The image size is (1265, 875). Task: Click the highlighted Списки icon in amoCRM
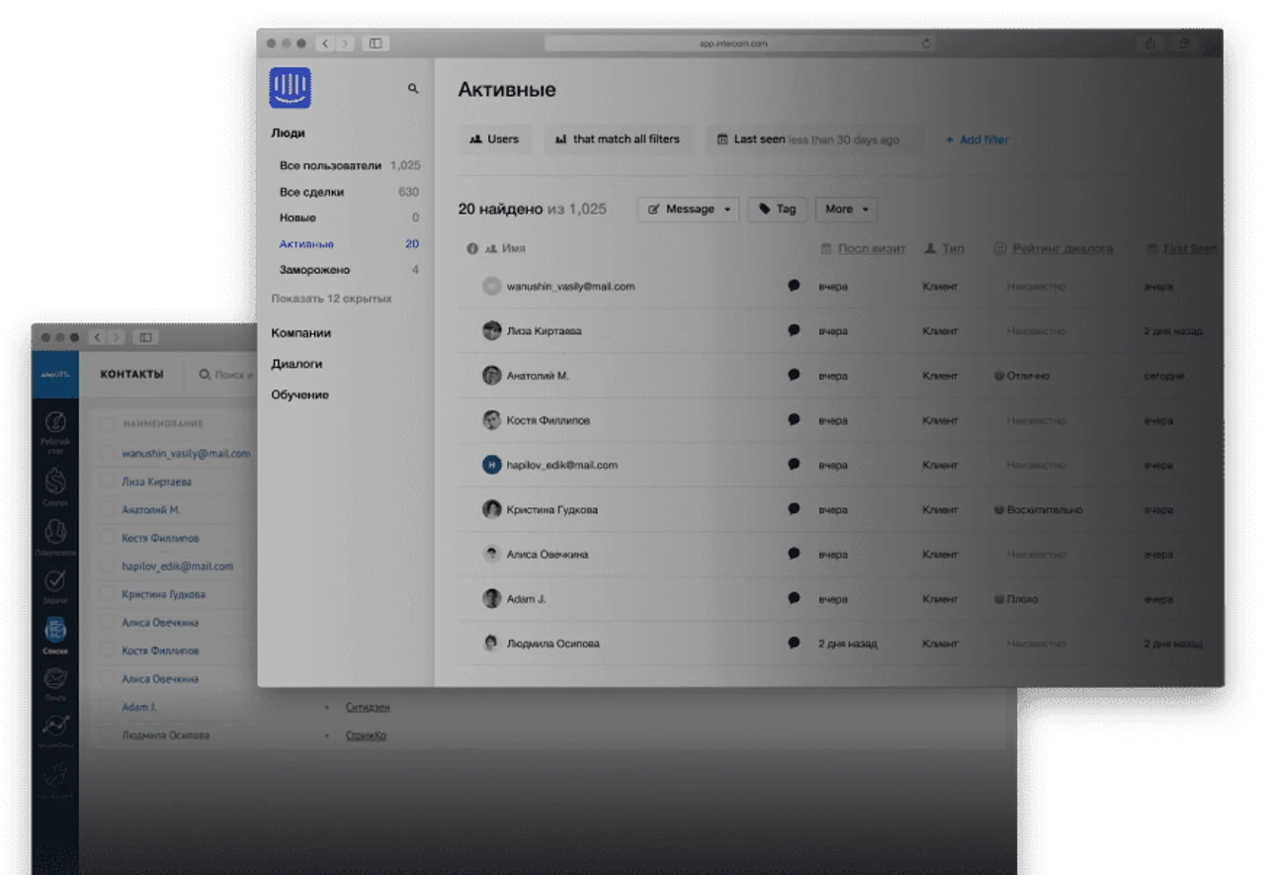click(x=55, y=630)
